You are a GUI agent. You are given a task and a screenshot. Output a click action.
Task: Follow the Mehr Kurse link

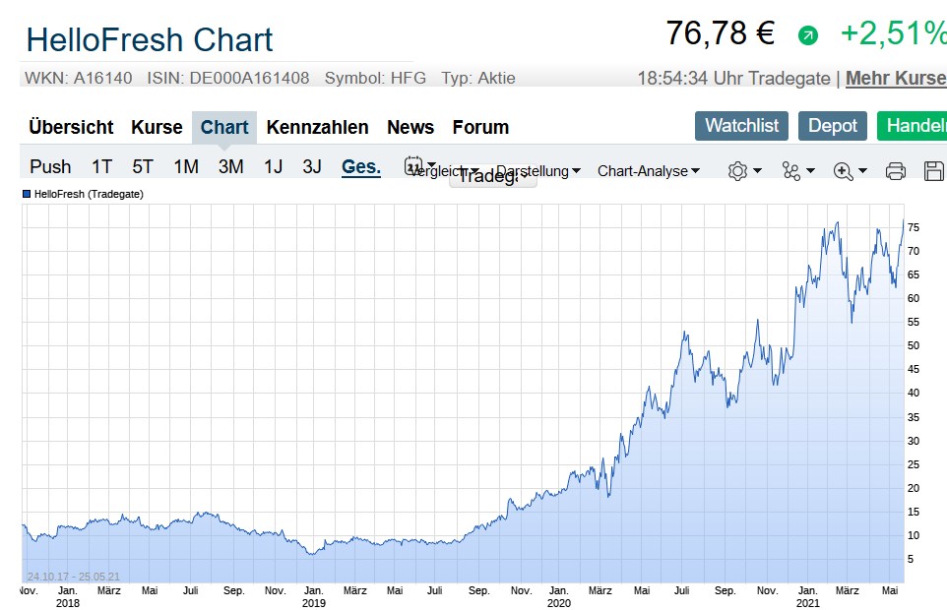pos(896,78)
